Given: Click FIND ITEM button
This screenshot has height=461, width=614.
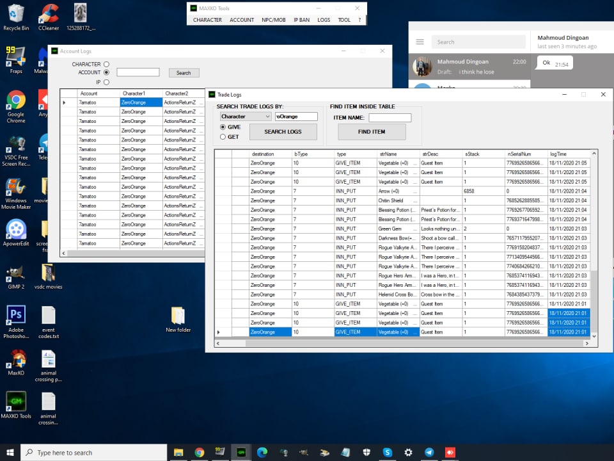Looking at the screenshot, I should tap(372, 132).
